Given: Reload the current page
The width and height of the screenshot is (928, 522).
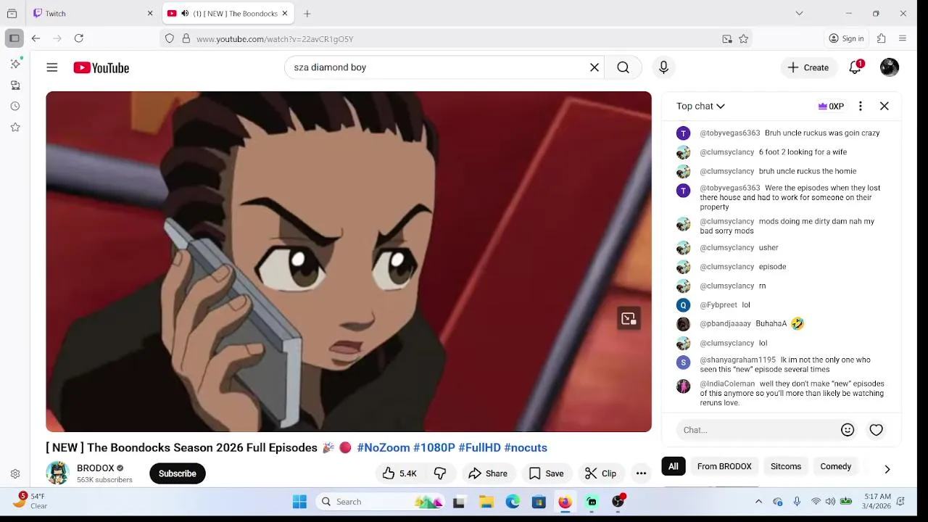Looking at the screenshot, I should [79, 38].
